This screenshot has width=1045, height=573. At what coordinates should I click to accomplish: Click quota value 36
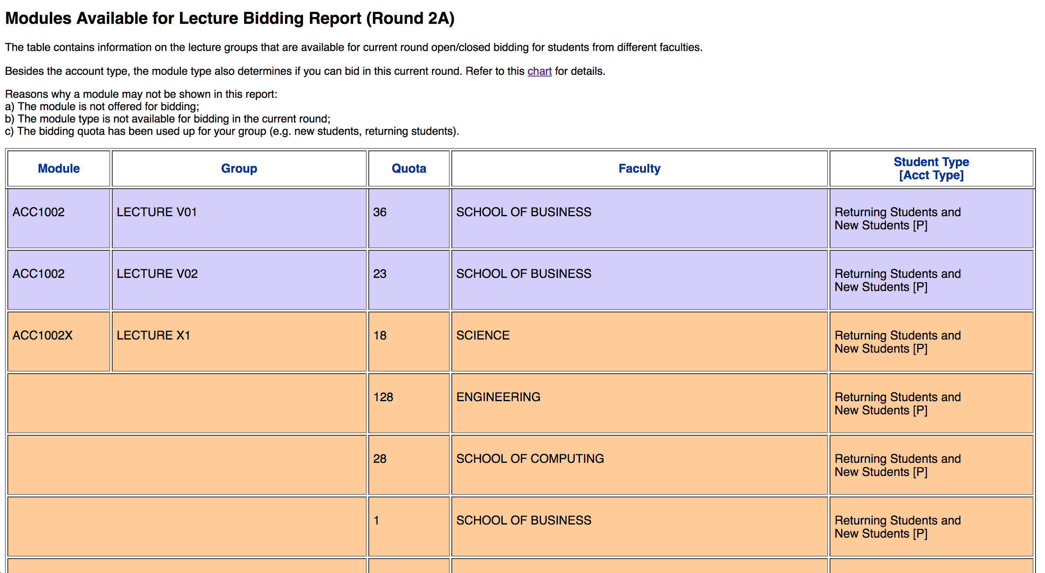click(379, 212)
